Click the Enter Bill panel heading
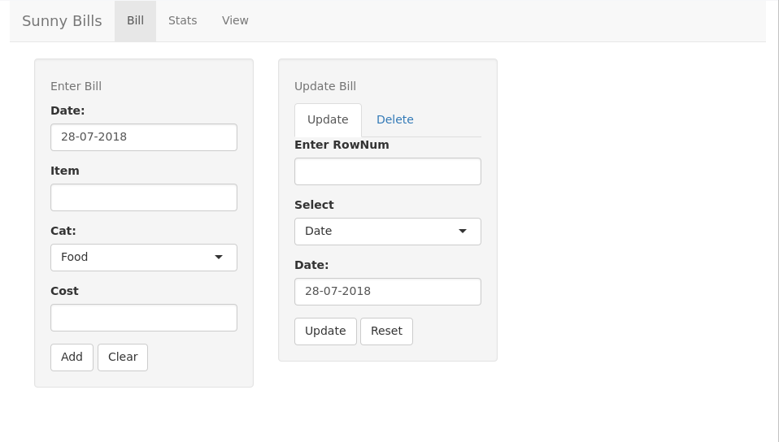The width and height of the screenshot is (779, 442). point(76,86)
